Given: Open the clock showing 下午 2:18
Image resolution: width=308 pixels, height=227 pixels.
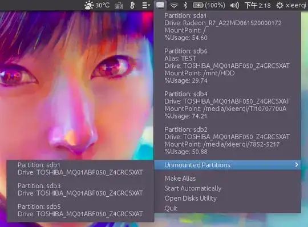Looking at the screenshot, I should pos(257,5).
